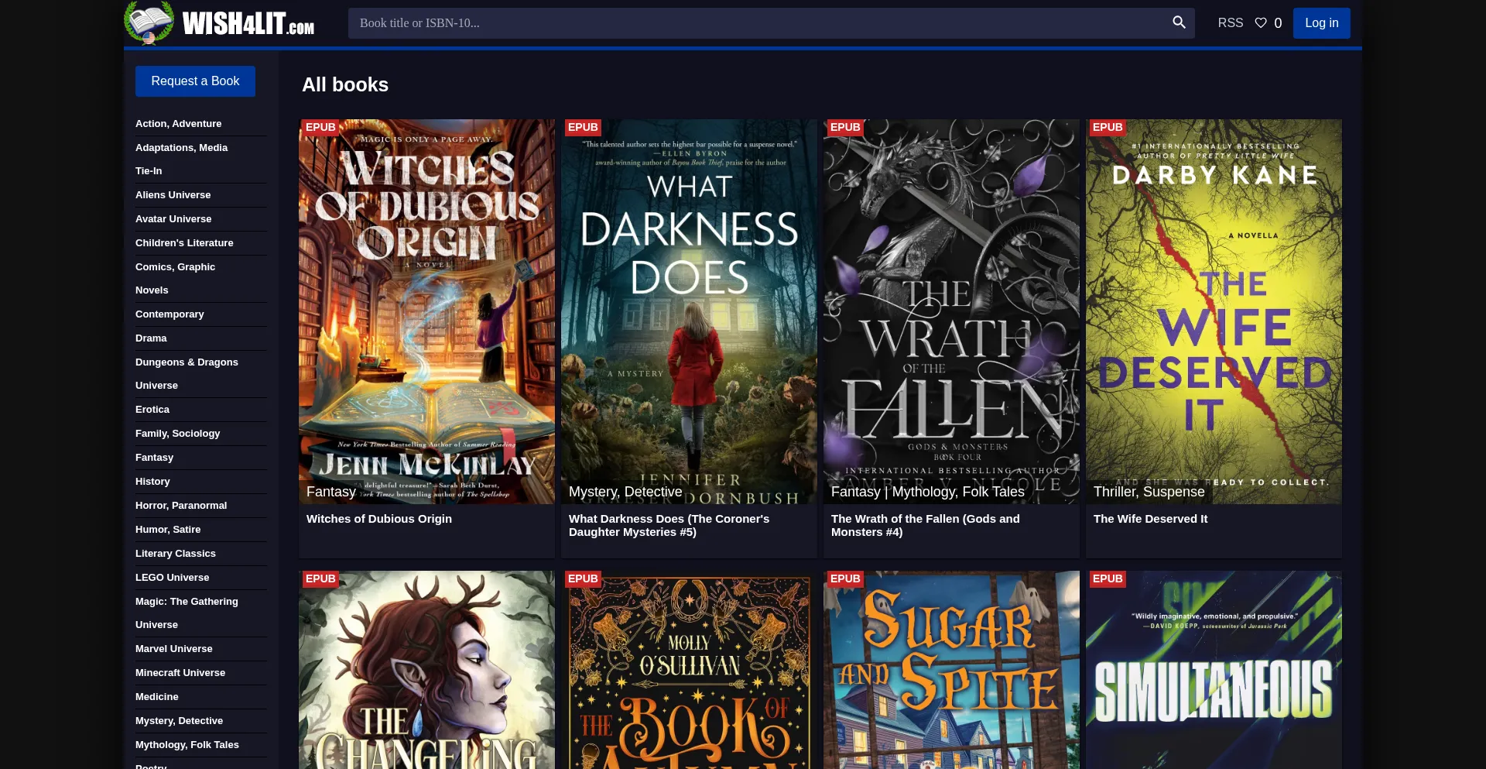The height and width of the screenshot is (769, 1486).
Task: Click EPUB badge on Sugar and Spite
Action: point(844,578)
